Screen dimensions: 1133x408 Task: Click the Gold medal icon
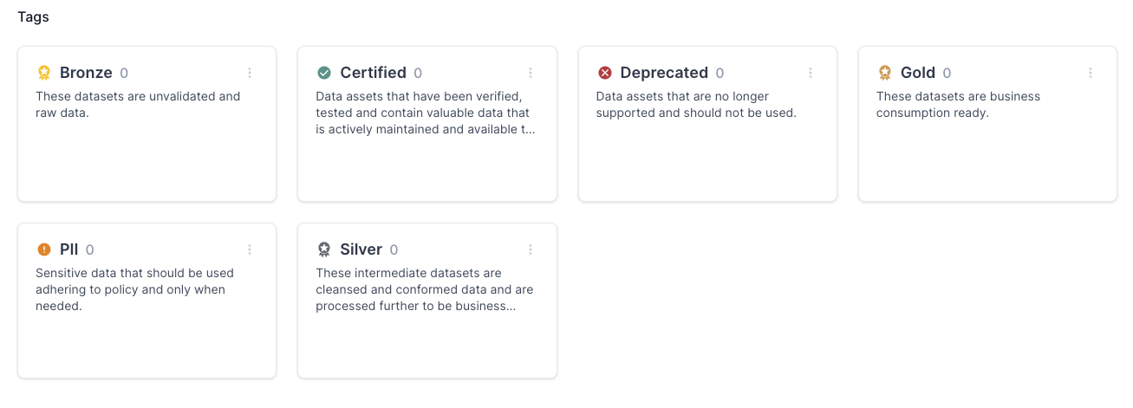885,73
